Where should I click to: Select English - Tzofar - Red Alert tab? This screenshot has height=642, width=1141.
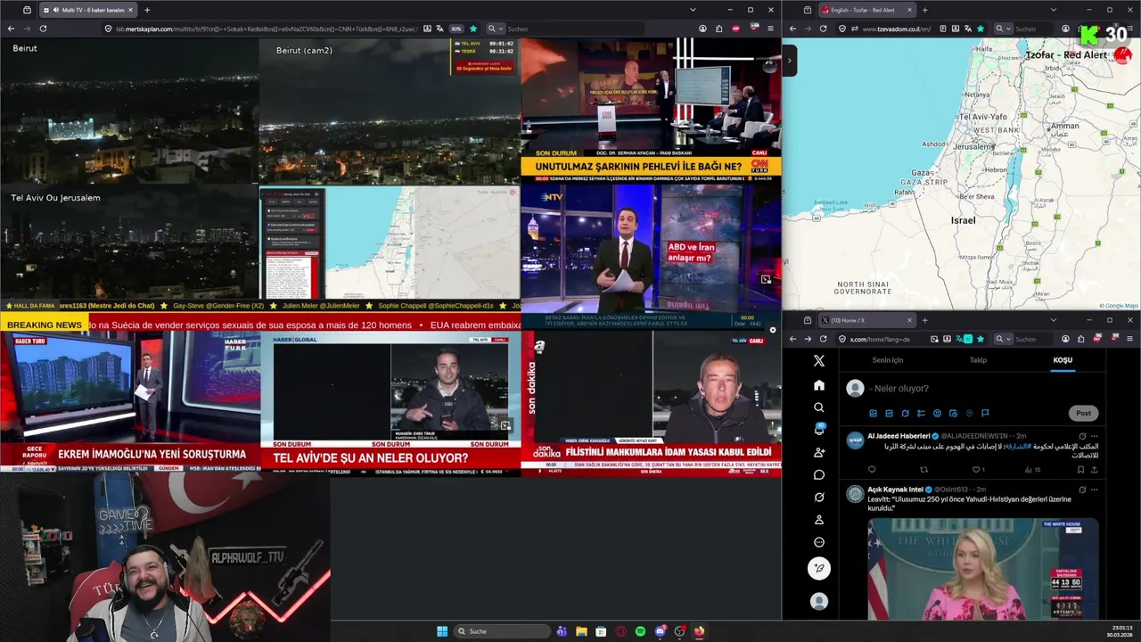[867, 10]
